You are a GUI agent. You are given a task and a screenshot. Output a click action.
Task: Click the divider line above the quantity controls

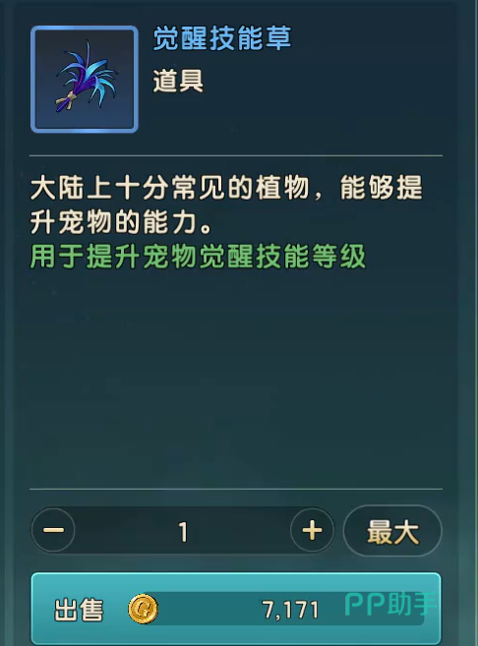click(x=236, y=489)
